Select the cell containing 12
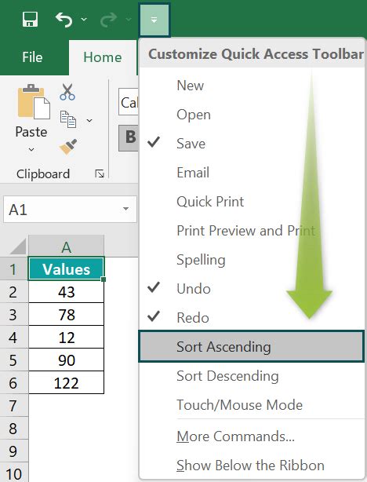The height and width of the screenshot is (482, 367). coord(67,338)
